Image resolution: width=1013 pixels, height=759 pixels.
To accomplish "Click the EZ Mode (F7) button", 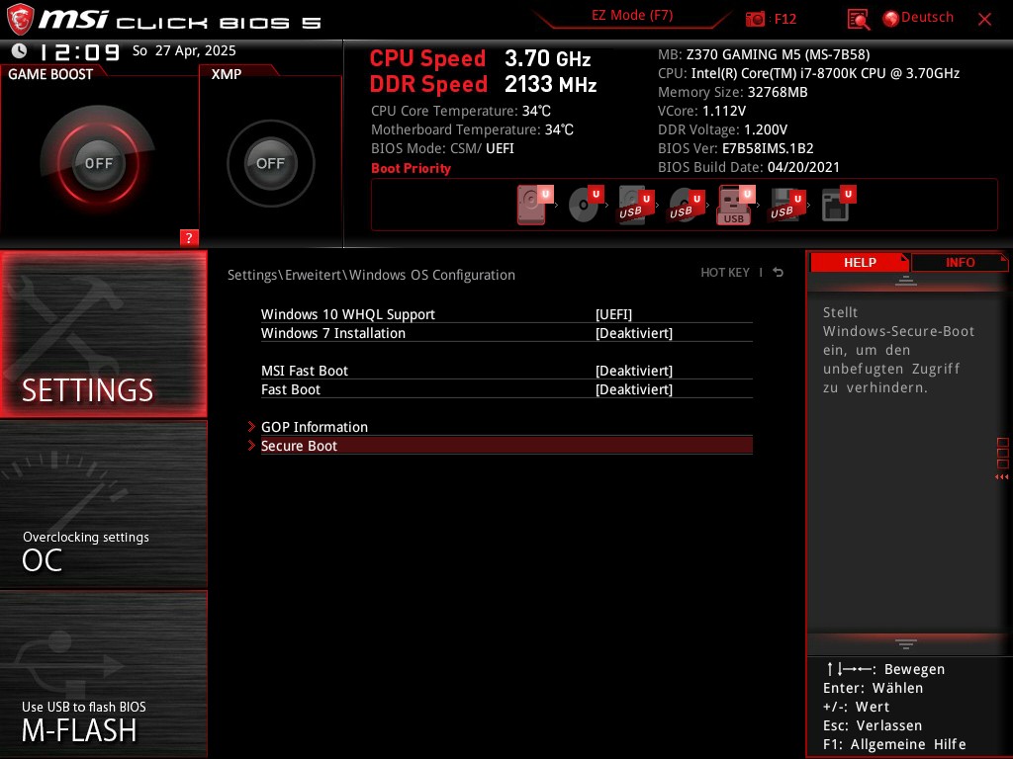I will [x=631, y=14].
